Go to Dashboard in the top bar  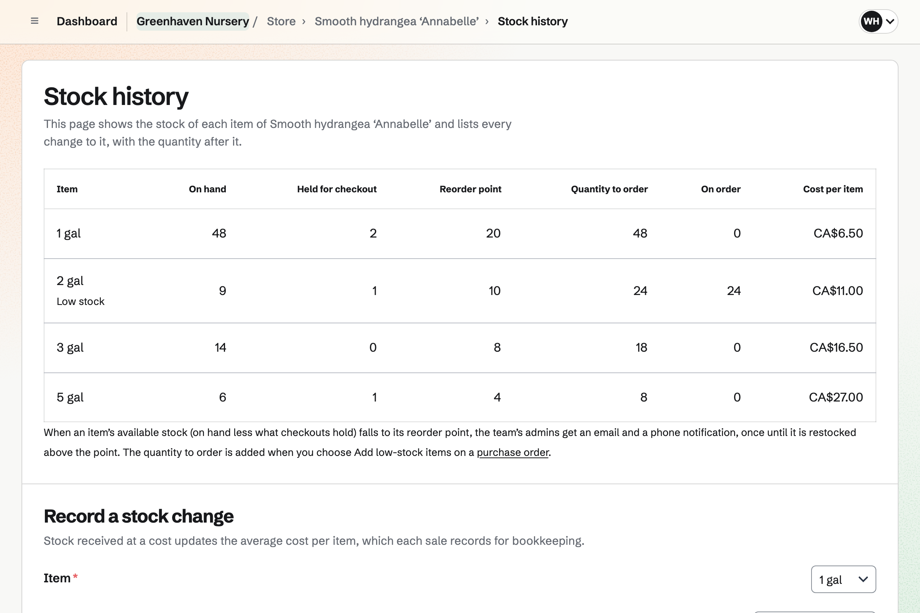[x=87, y=21]
